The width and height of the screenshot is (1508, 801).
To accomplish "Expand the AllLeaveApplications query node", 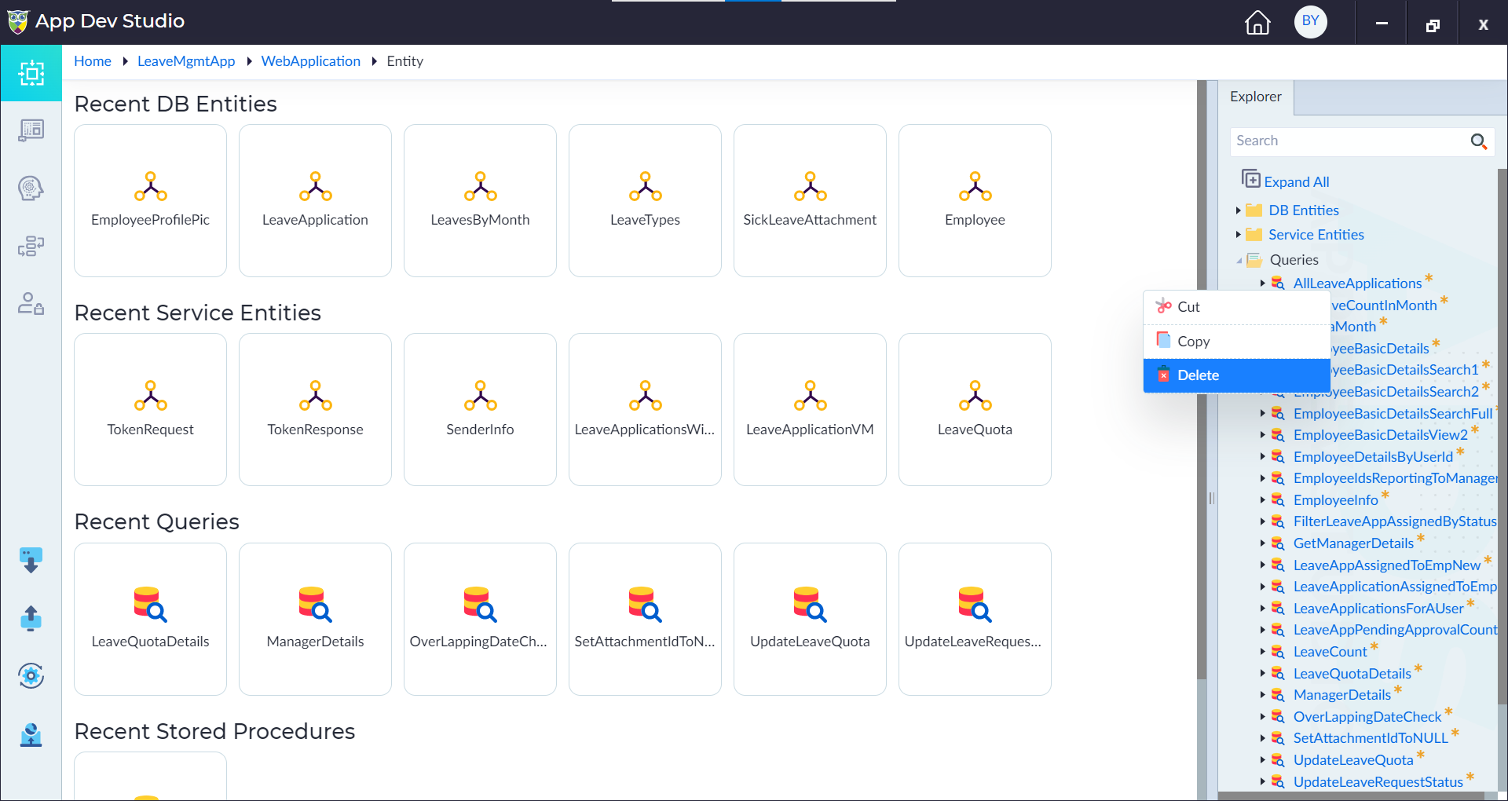I will click(1263, 283).
